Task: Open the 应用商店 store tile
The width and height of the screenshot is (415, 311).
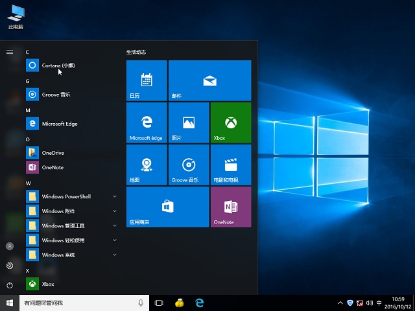Action: [x=167, y=207]
